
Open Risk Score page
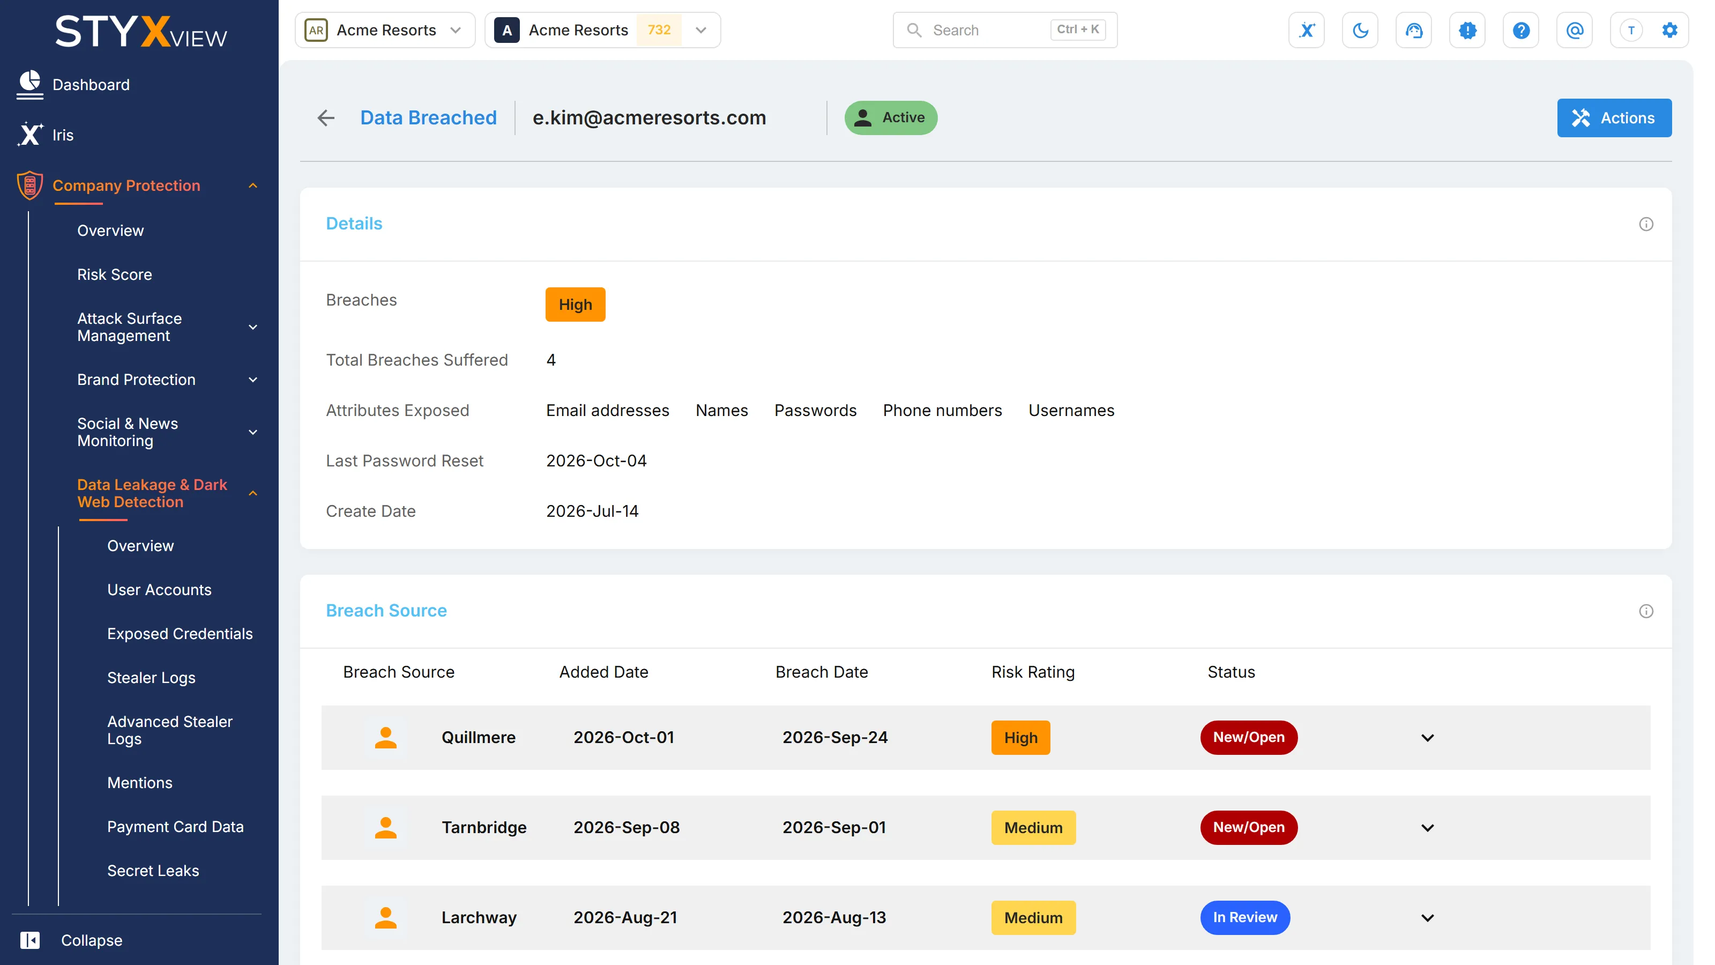coord(115,274)
